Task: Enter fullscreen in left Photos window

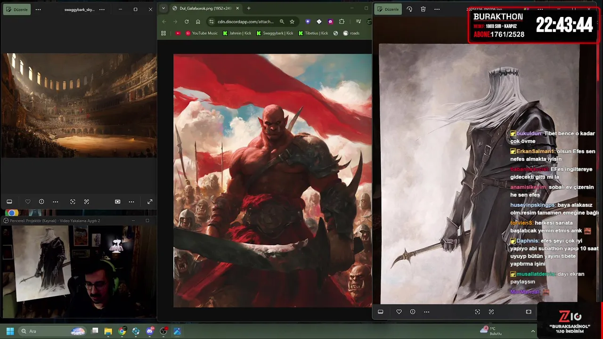Action: pyautogui.click(x=150, y=202)
